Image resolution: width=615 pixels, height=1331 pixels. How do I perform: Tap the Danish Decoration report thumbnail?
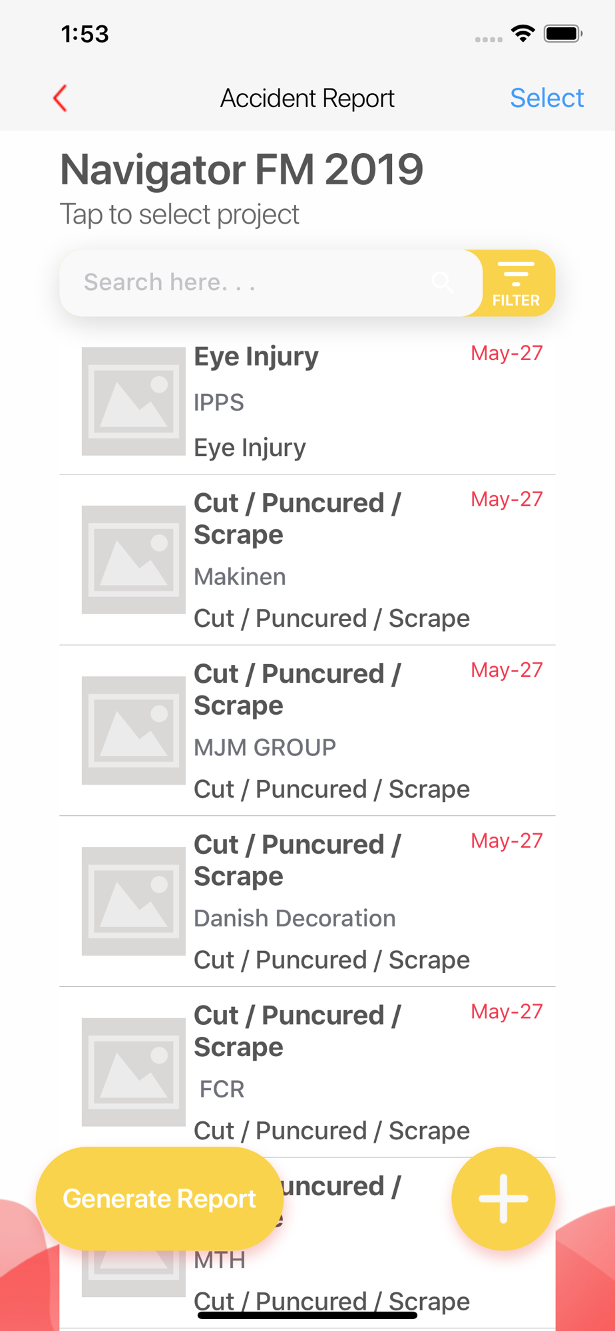tap(133, 901)
